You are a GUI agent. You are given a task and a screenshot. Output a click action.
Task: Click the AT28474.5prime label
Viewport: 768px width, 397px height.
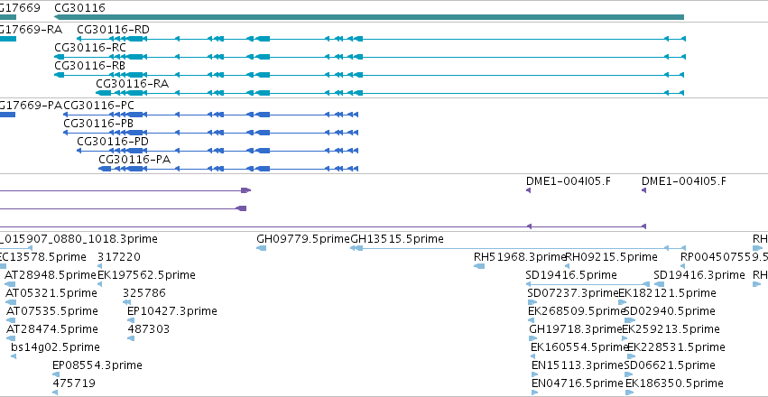pyautogui.click(x=52, y=329)
